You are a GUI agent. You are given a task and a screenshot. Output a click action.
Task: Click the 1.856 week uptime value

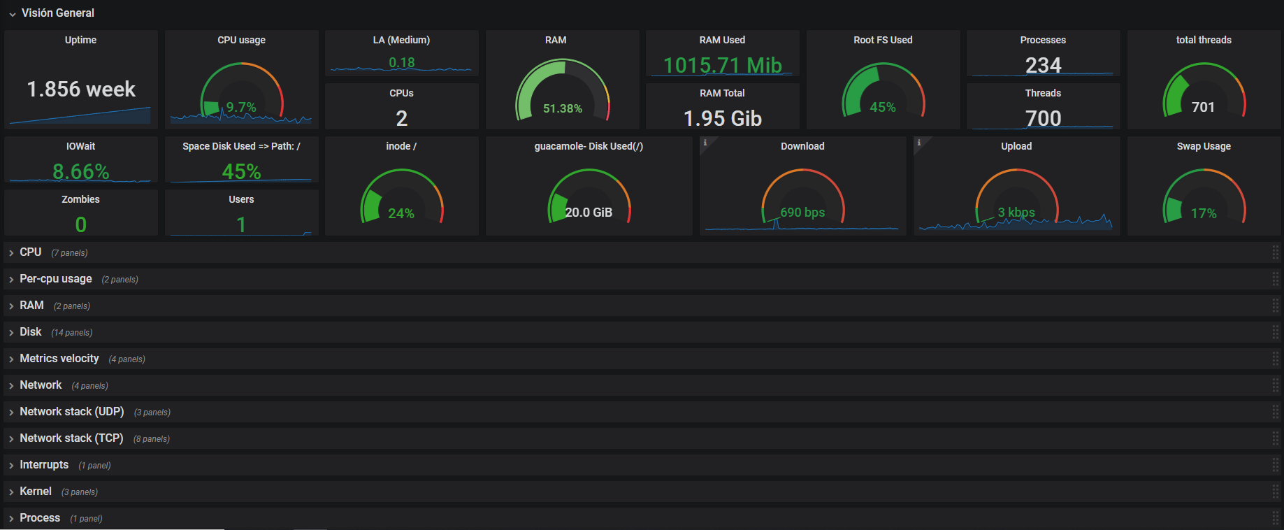[x=81, y=89]
